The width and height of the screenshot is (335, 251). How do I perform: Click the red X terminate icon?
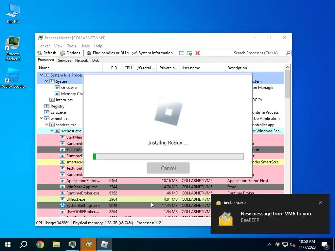pyautogui.click(x=198, y=53)
